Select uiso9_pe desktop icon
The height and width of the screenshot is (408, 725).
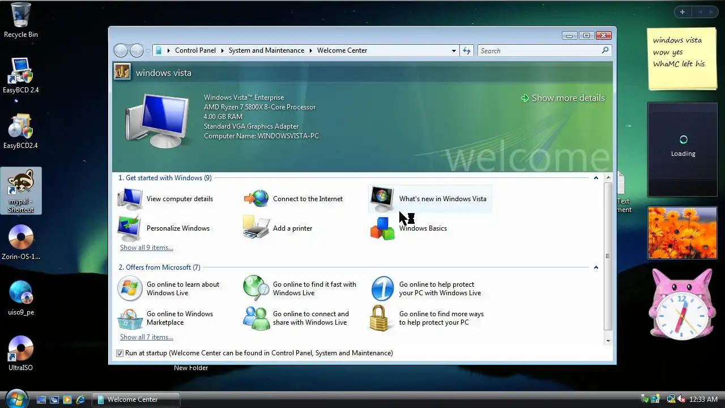pos(21,297)
